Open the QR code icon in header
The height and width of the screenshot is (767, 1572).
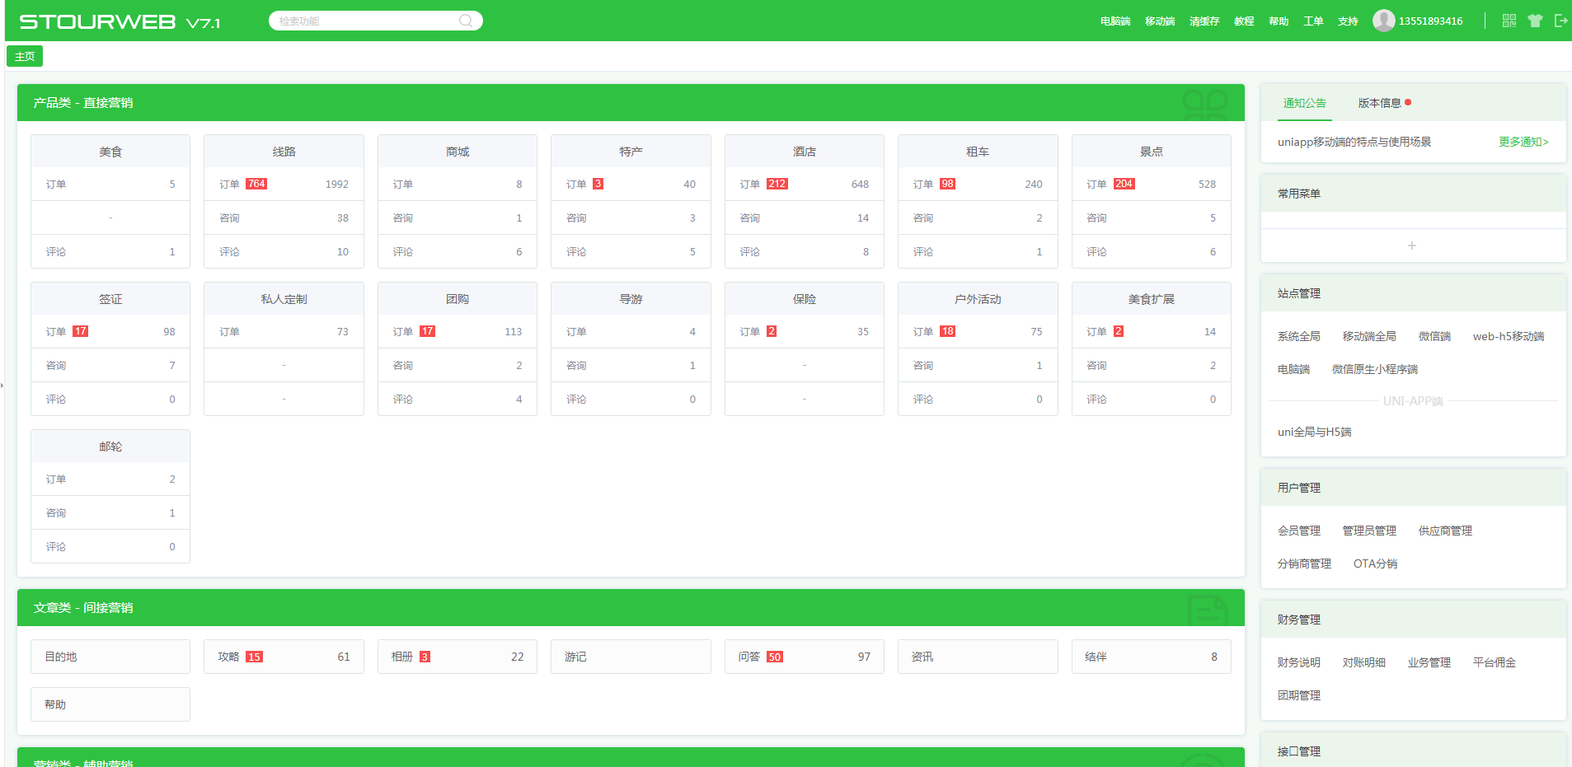[1509, 21]
